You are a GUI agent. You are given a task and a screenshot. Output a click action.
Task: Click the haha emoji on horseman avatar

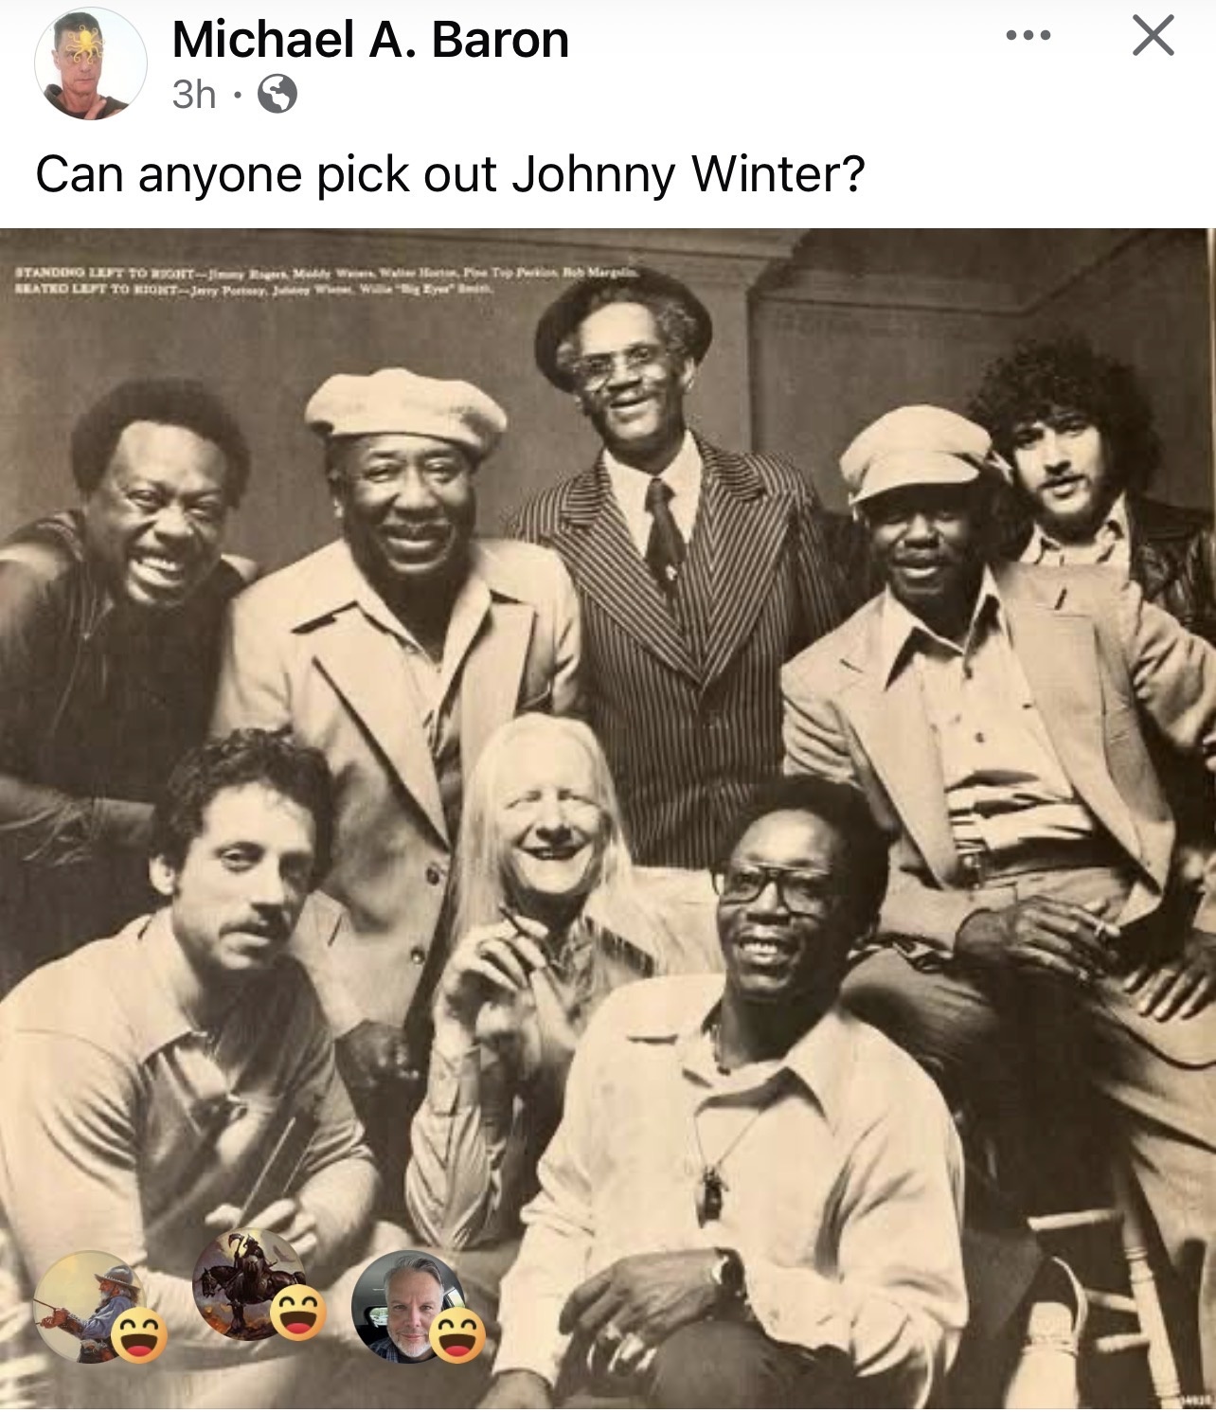pos(298,1314)
